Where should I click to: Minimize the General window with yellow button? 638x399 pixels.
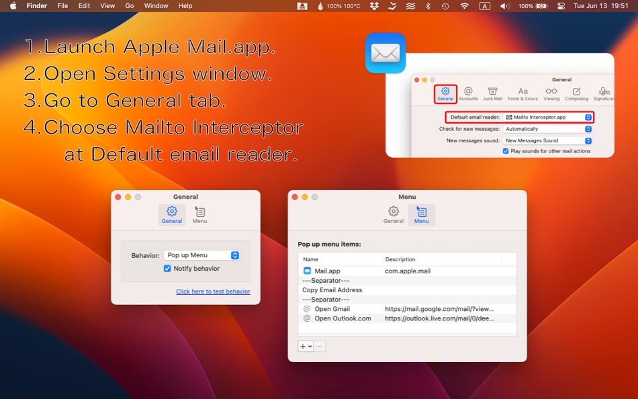click(128, 197)
